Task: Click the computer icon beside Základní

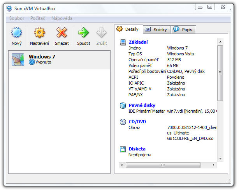Action: [x=123, y=42]
